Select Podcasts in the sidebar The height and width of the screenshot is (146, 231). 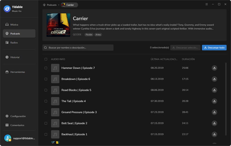point(19,33)
